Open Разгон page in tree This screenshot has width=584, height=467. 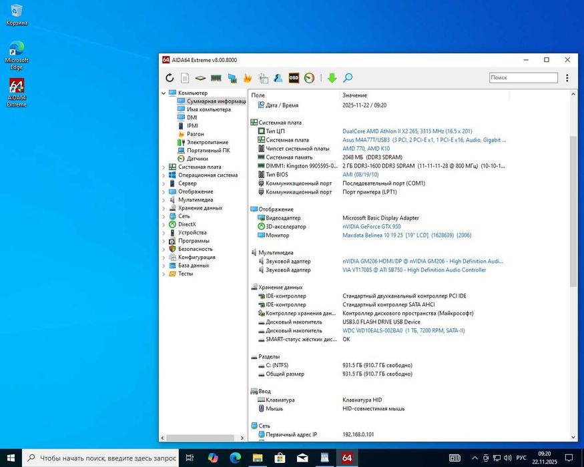[191, 133]
